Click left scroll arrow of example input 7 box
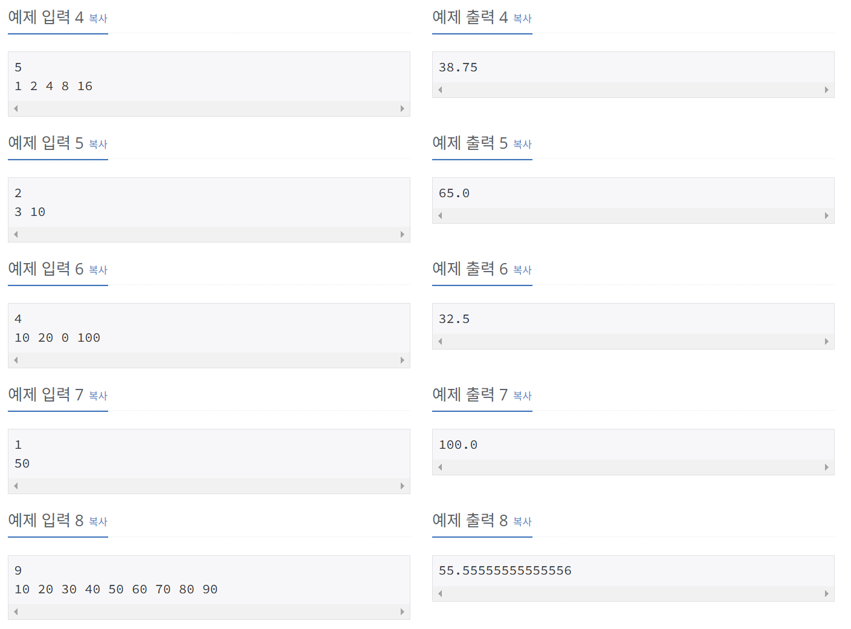Viewport: 851px width, 629px height. [x=16, y=486]
